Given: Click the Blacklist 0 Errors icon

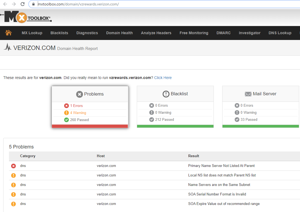Looking at the screenshot, I should point(151,105).
